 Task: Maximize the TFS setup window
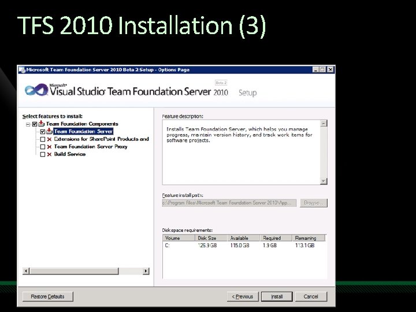322,70
